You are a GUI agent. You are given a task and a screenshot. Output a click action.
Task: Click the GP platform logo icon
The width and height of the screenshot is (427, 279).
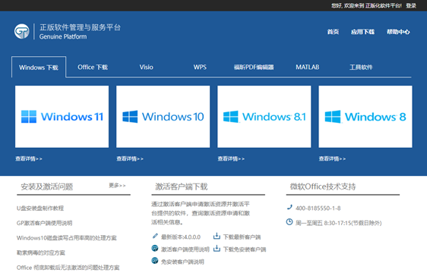(22, 32)
